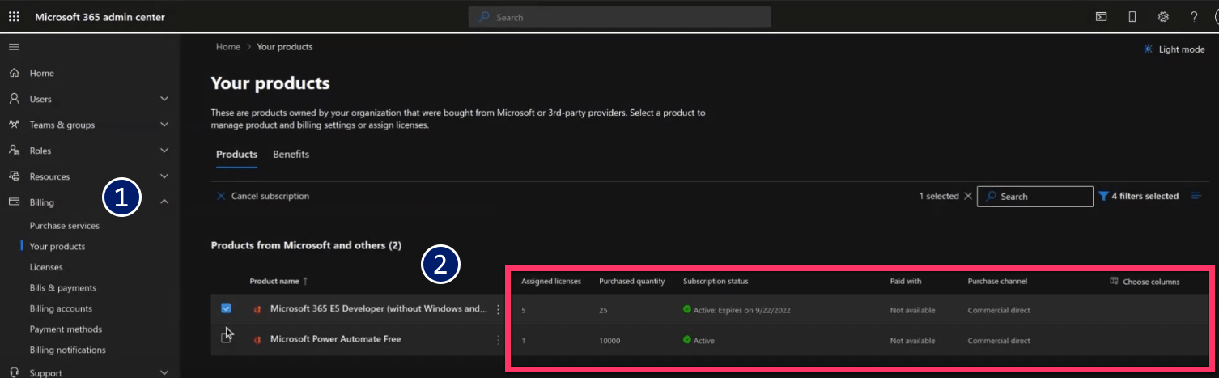Click Purchase channel column header
The width and height of the screenshot is (1219, 378).
997,282
